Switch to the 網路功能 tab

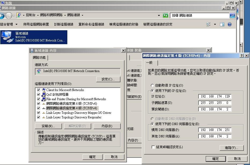click(x=39, y=58)
